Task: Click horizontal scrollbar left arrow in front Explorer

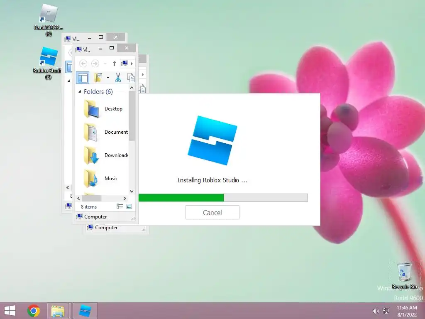Action: point(78,198)
